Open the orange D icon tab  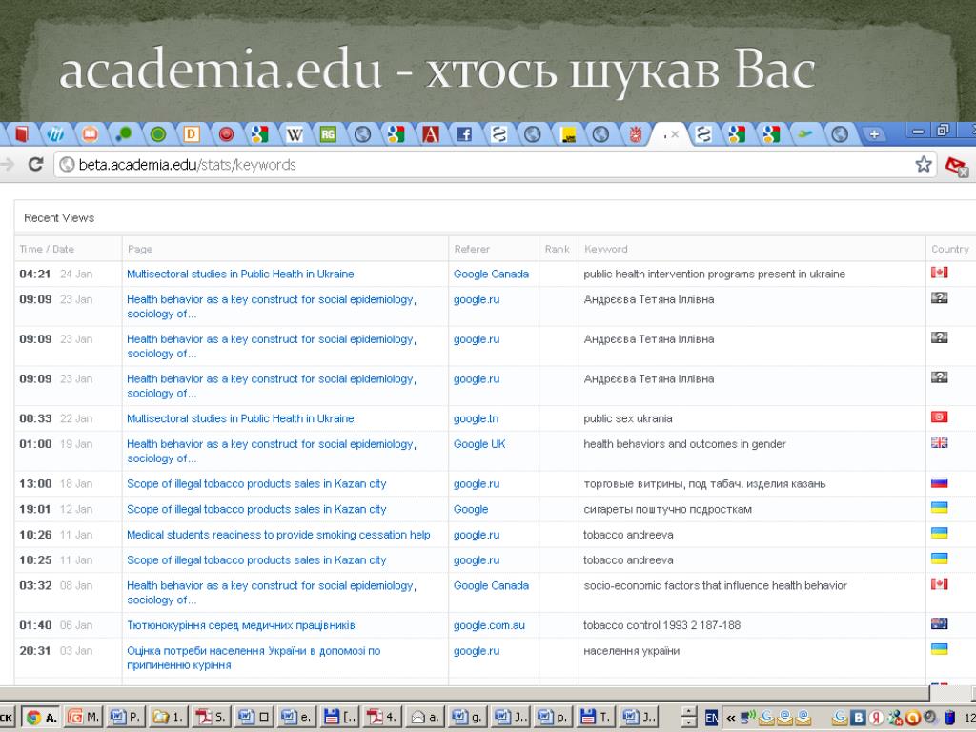tap(192, 133)
